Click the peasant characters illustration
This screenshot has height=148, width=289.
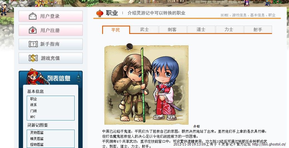(x=146, y=85)
